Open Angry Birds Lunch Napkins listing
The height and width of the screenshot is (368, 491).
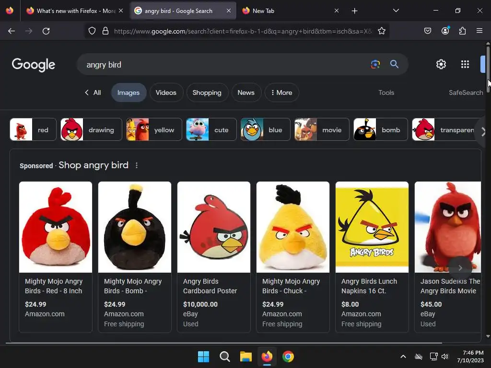(372, 257)
